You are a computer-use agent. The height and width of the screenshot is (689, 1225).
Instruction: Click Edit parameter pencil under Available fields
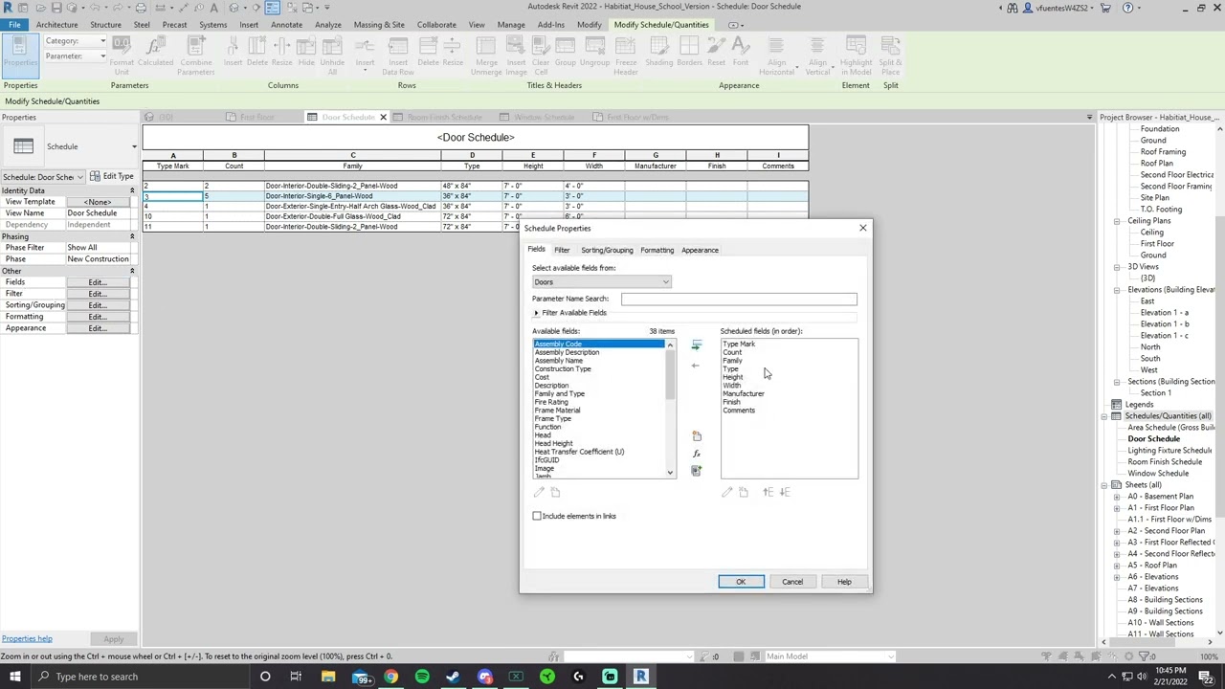(x=539, y=492)
